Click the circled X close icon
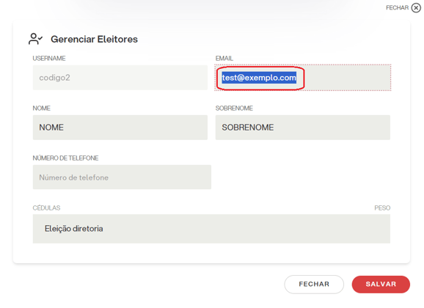This screenshot has height=308, width=424. [x=416, y=8]
